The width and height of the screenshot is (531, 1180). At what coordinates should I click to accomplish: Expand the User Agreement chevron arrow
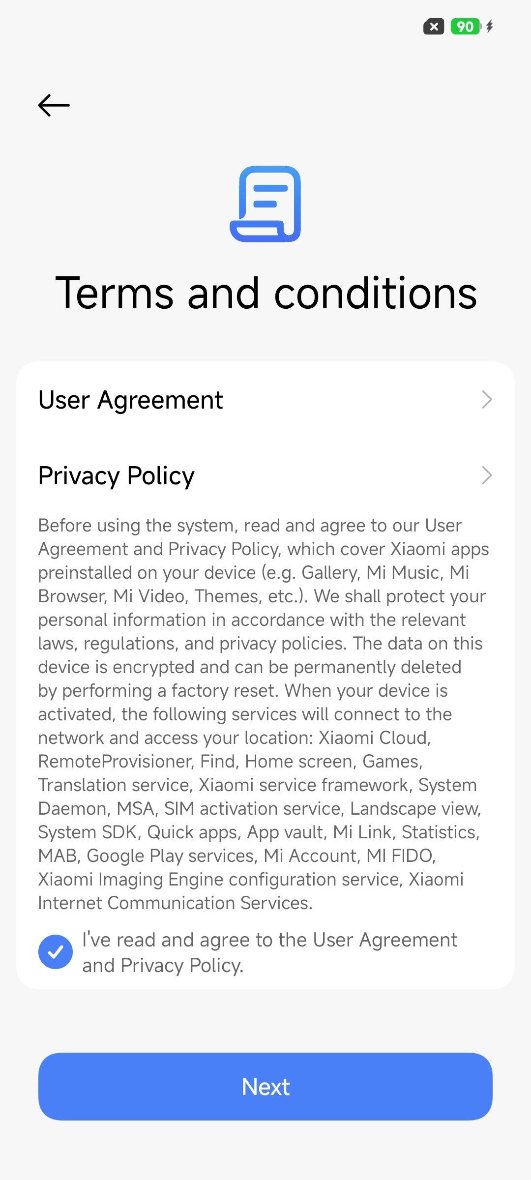point(486,400)
